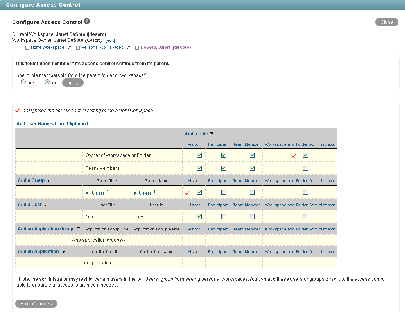Click the Apply button
The height and width of the screenshot is (312, 405).
pyautogui.click(x=73, y=82)
